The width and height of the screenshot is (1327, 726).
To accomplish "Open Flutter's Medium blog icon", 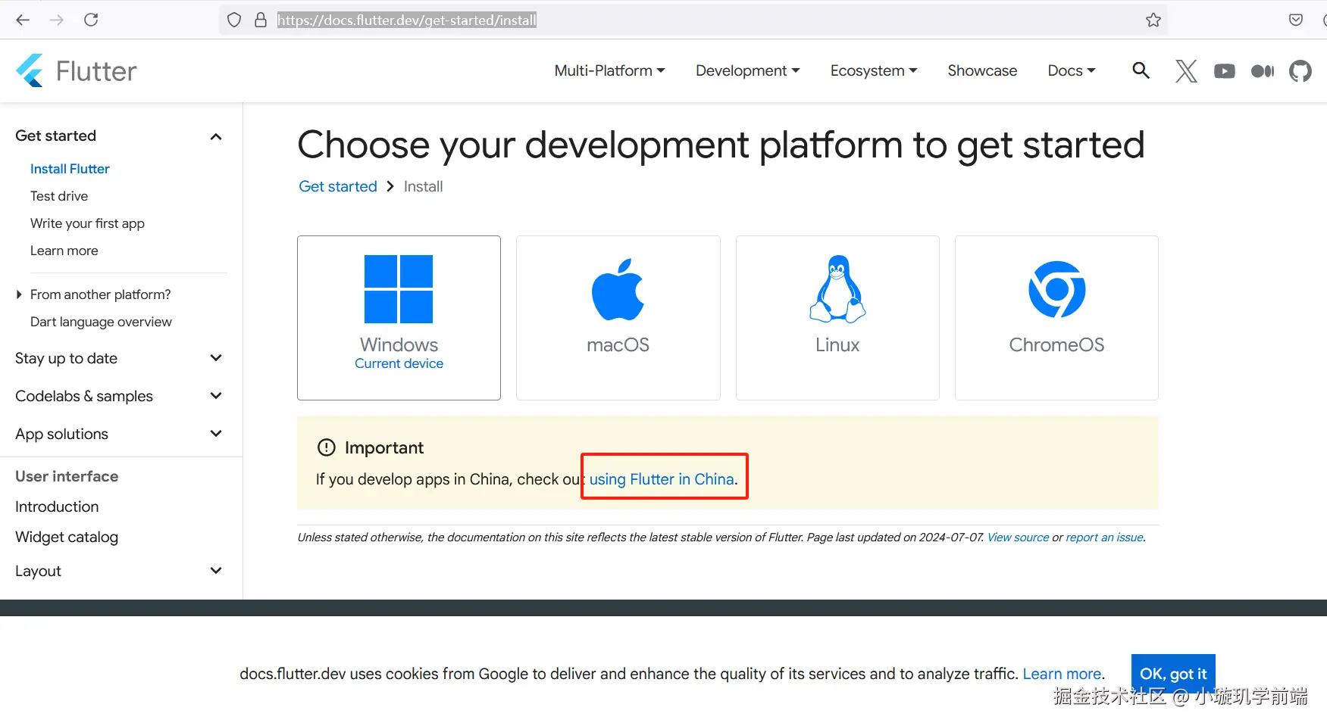I will [x=1263, y=71].
